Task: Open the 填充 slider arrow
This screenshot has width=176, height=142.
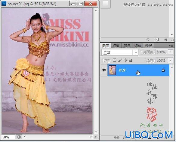Action: point(171,61)
